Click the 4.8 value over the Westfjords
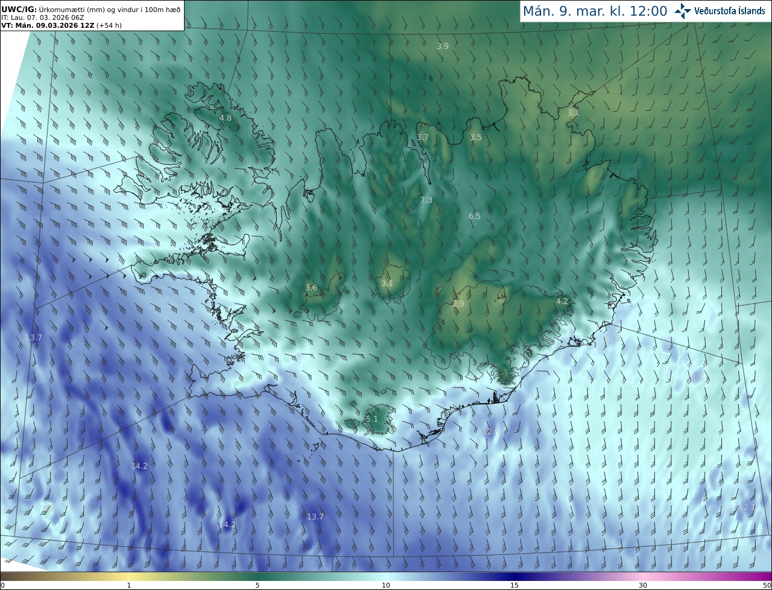 (x=225, y=118)
